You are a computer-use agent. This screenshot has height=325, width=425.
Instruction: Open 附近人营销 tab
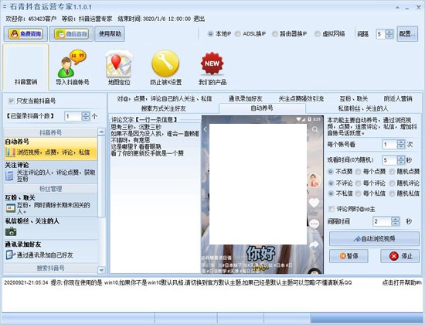[398, 98]
